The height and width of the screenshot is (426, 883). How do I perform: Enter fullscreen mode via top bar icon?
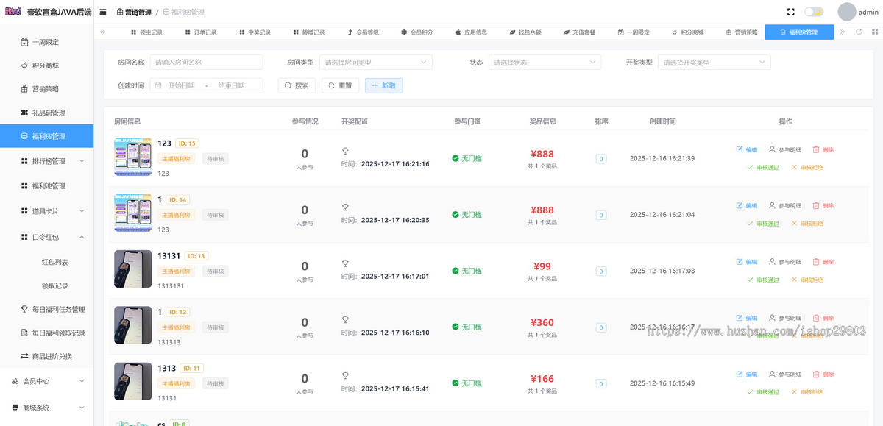point(791,13)
